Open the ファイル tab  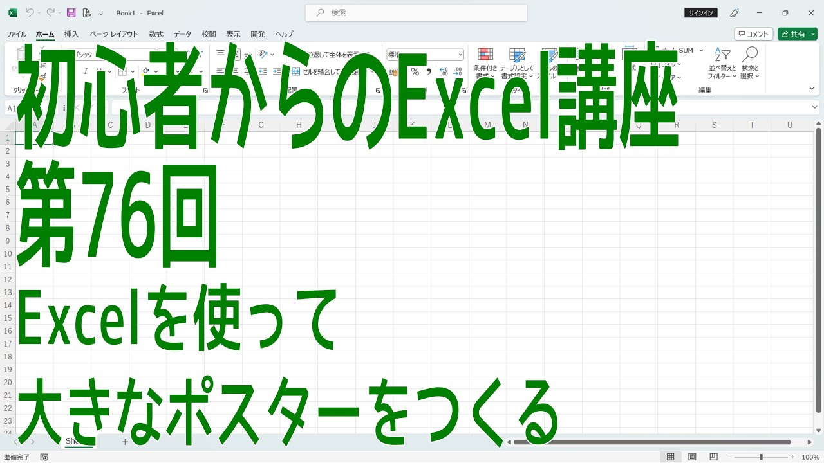[16, 34]
